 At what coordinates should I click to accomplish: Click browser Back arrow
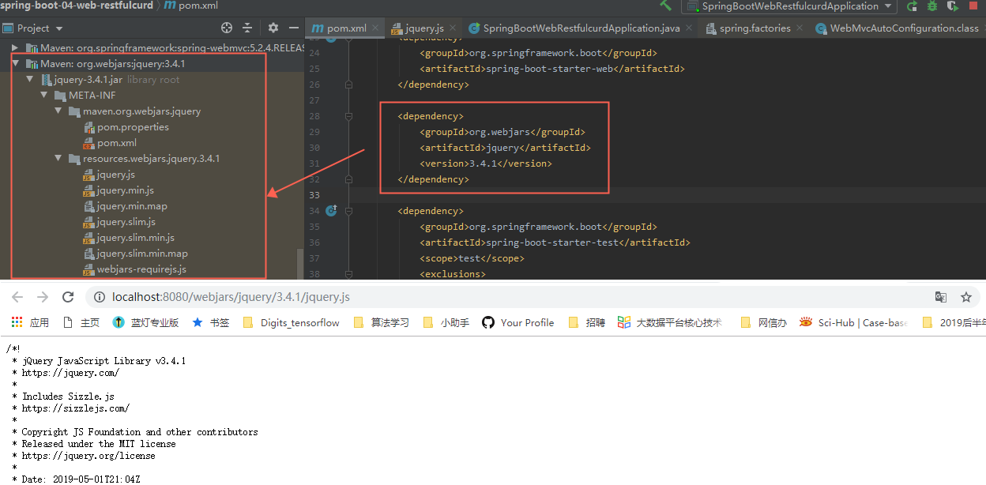(x=17, y=297)
